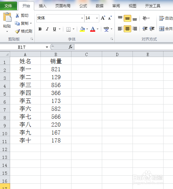Toggle Italic formatting
This screenshot has height=189, width=173.
click(47, 29)
